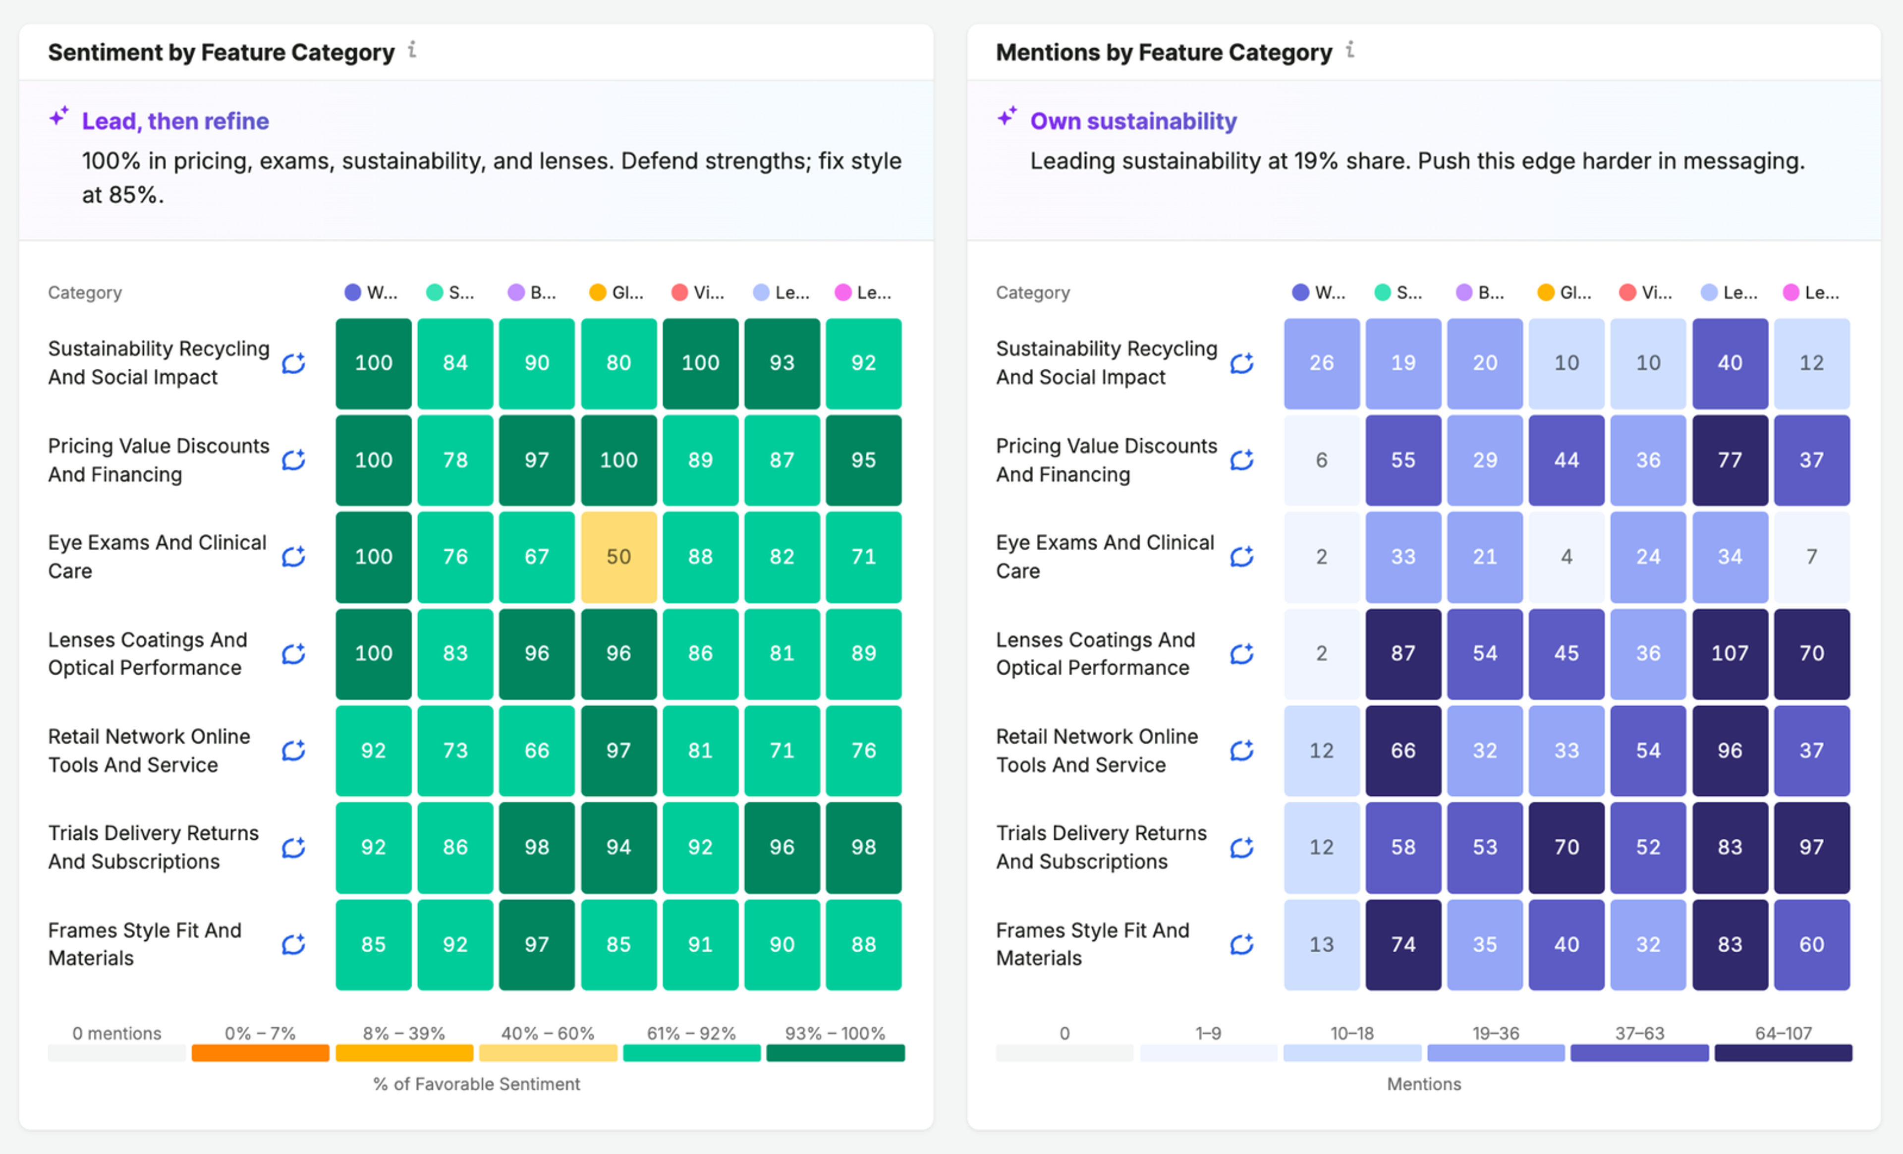Click the Category column header in Mentions panel

1033,293
